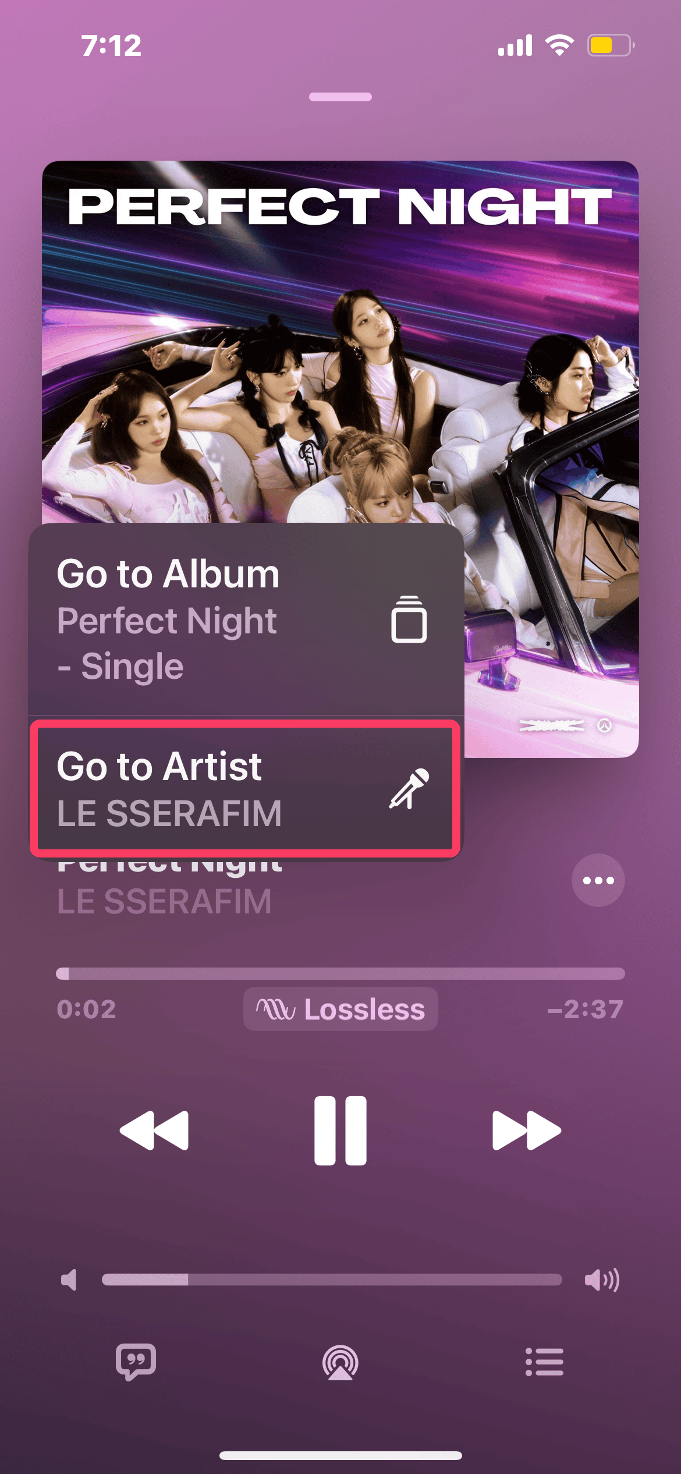
Task: Click the song progress scrubber bar
Action: click(340, 973)
